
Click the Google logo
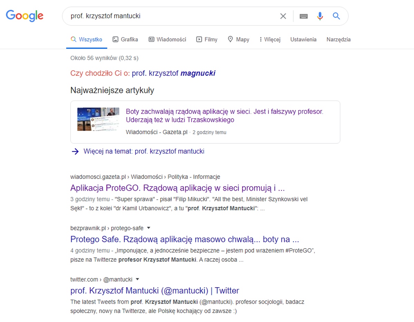(24, 16)
